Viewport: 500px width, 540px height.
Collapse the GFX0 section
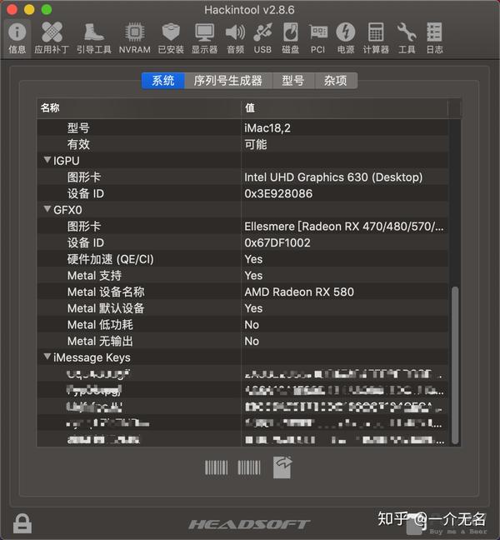point(47,209)
